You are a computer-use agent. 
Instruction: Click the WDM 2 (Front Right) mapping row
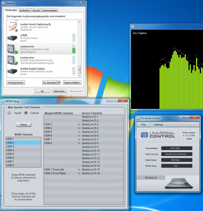[84, 173]
